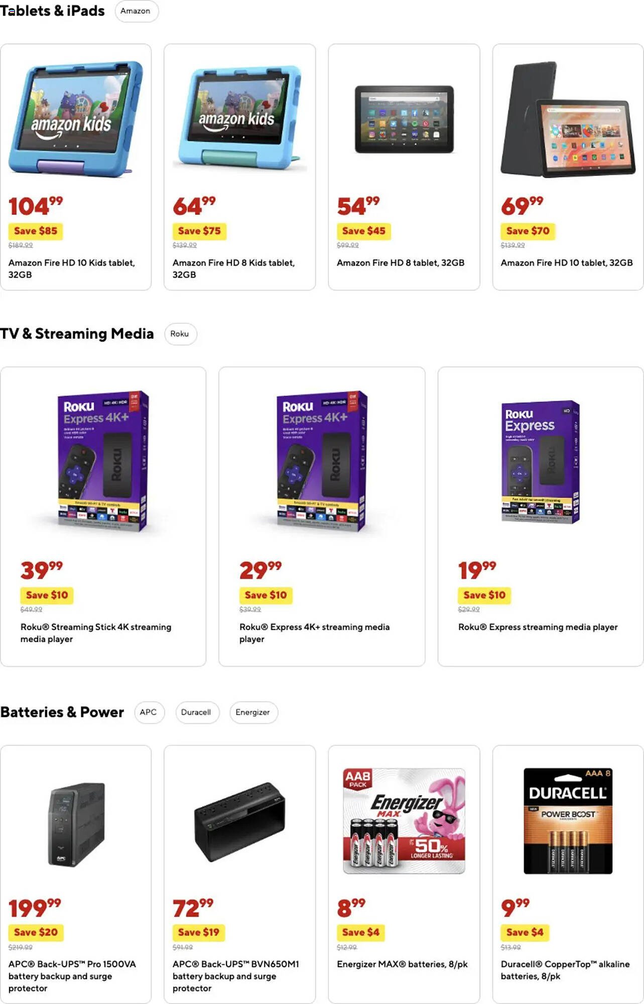The width and height of the screenshot is (644, 1004).
Task: Select the Duracell AAA 8 battery pack image
Action: (x=568, y=821)
